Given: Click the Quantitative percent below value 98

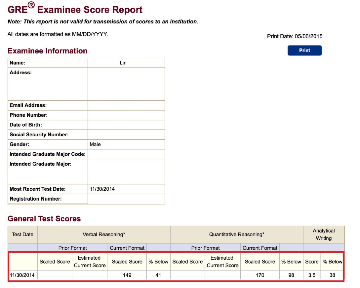Looking at the screenshot, I should click(x=291, y=275).
